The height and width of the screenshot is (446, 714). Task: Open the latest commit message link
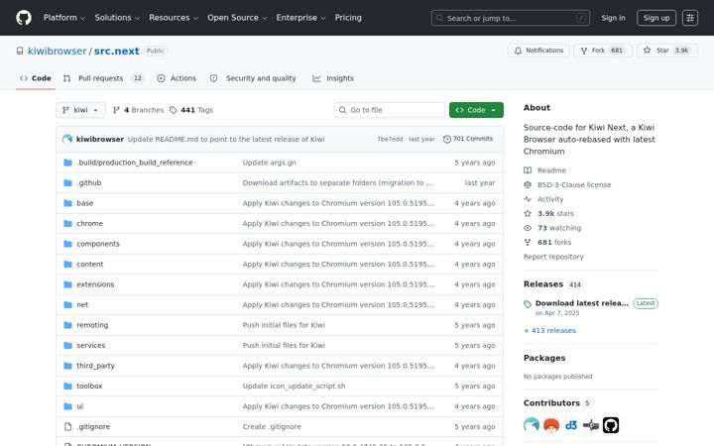pyautogui.click(x=226, y=140)
